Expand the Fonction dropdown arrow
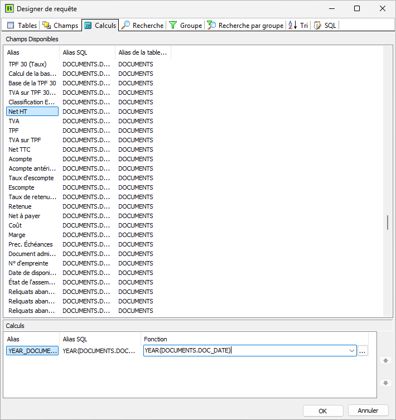 [x=352, y=351]
